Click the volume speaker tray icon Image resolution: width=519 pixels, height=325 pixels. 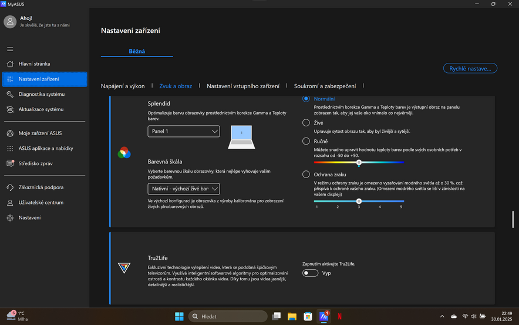[474, 316]
